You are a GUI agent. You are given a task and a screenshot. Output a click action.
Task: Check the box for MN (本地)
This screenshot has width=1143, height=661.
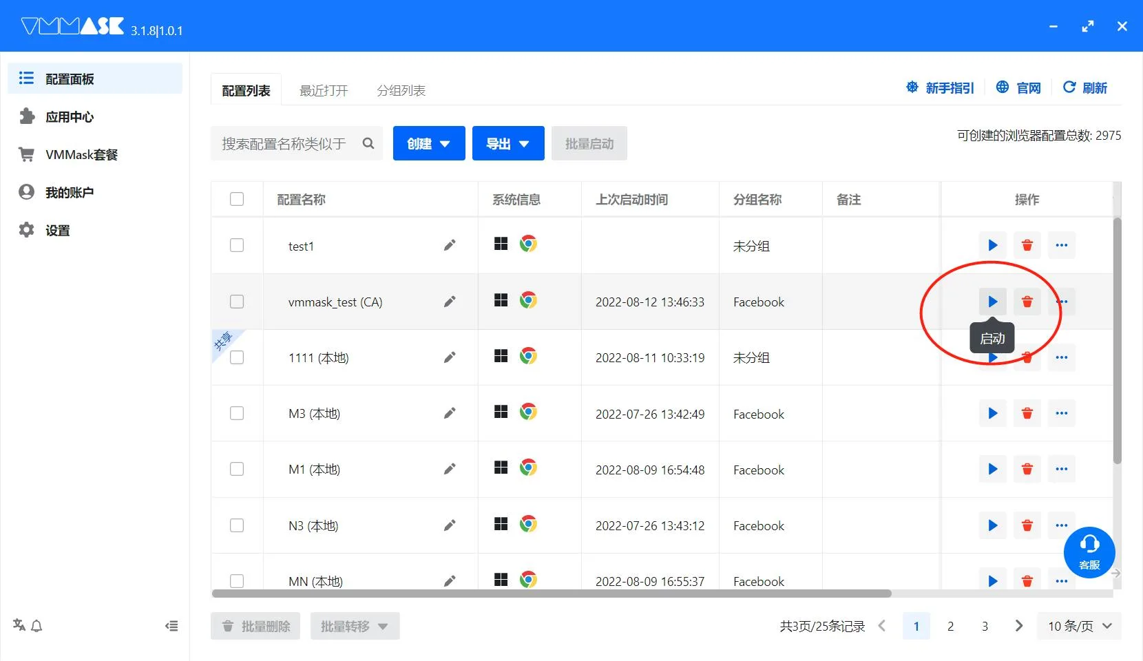pos(237,581)
